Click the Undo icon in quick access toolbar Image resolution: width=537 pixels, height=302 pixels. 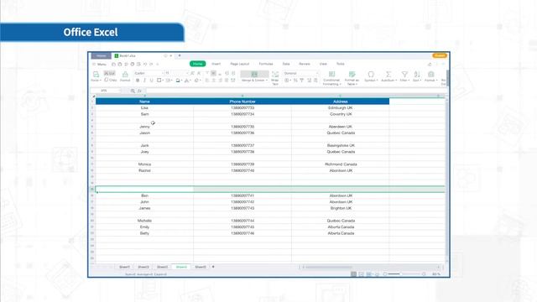tap(145, 64)
